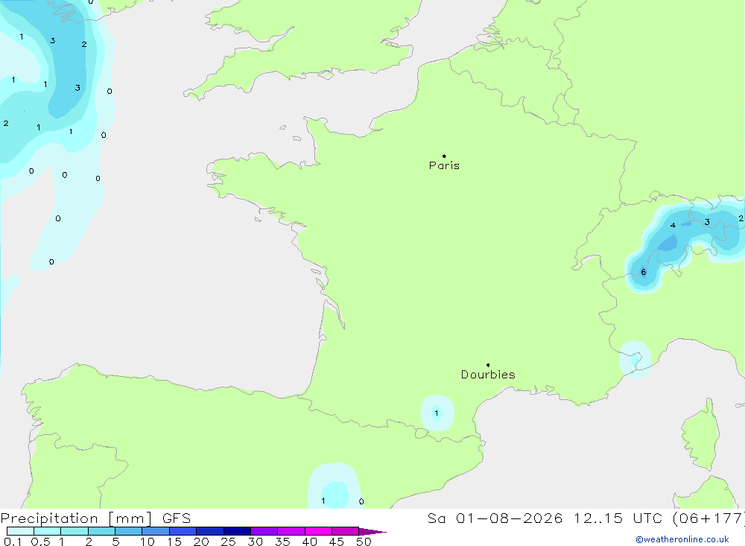The image size is (745, 546).
Task: Click the '25' legend scale number
Action: (x=228, y=542)
